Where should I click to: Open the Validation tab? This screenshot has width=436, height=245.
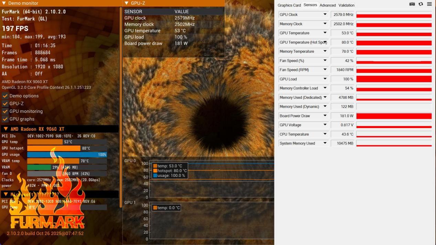click(347, 5)
